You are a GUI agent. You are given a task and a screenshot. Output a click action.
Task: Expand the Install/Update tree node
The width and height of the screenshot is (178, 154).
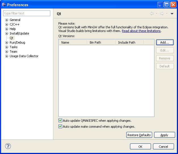(x=7, y=34)
